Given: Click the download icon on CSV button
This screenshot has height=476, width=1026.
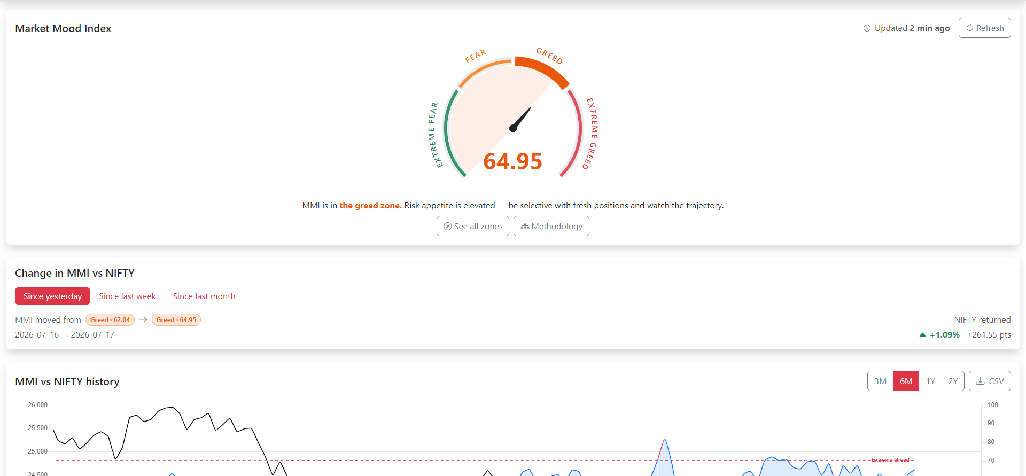Looking at the screenshot, I should 980,381.
